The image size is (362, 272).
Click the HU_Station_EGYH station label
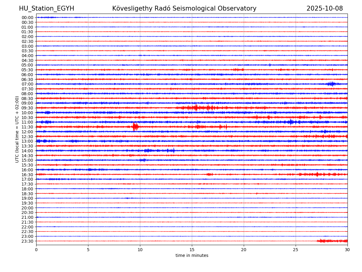tap(46, 8)
